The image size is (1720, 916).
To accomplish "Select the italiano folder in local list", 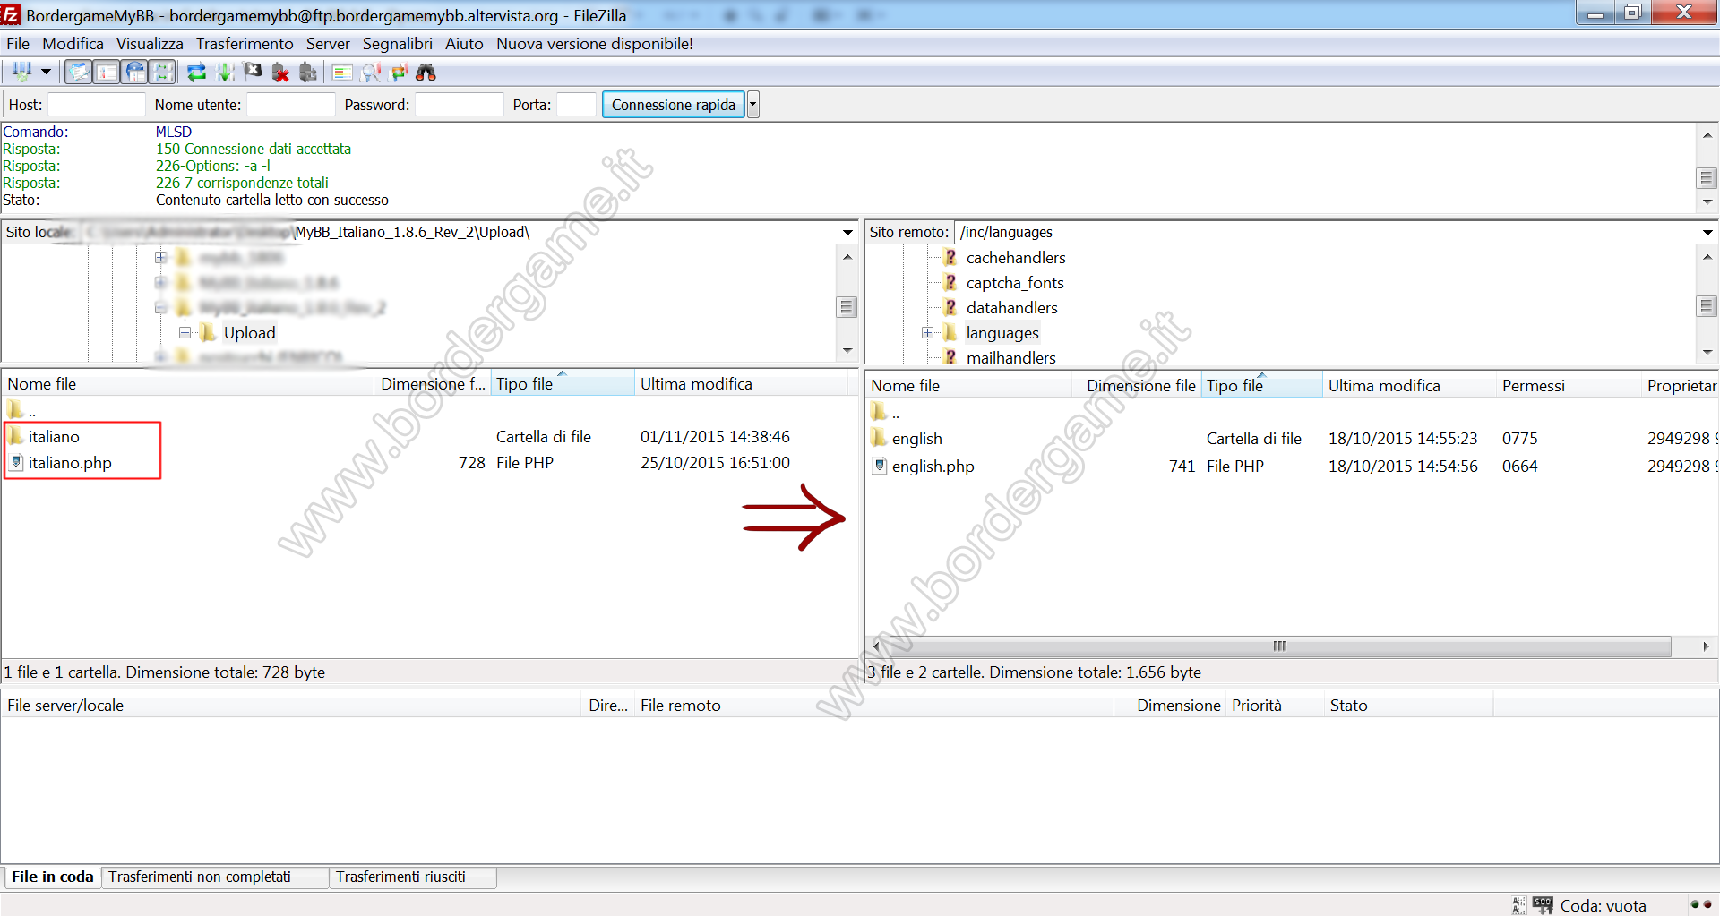I will 54,437.
